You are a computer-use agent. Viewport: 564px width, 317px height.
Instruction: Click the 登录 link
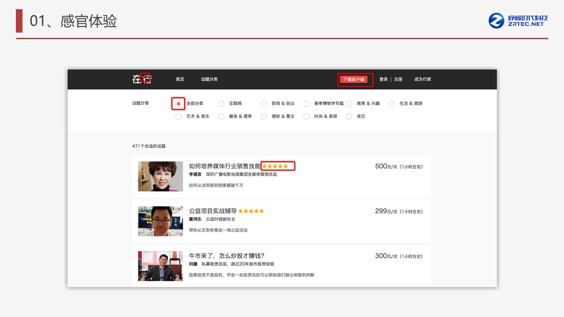(x=383, y=79)
